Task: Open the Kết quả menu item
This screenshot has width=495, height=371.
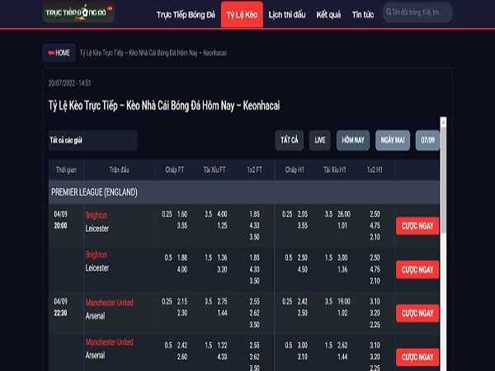Action: [x=330, y=15]
